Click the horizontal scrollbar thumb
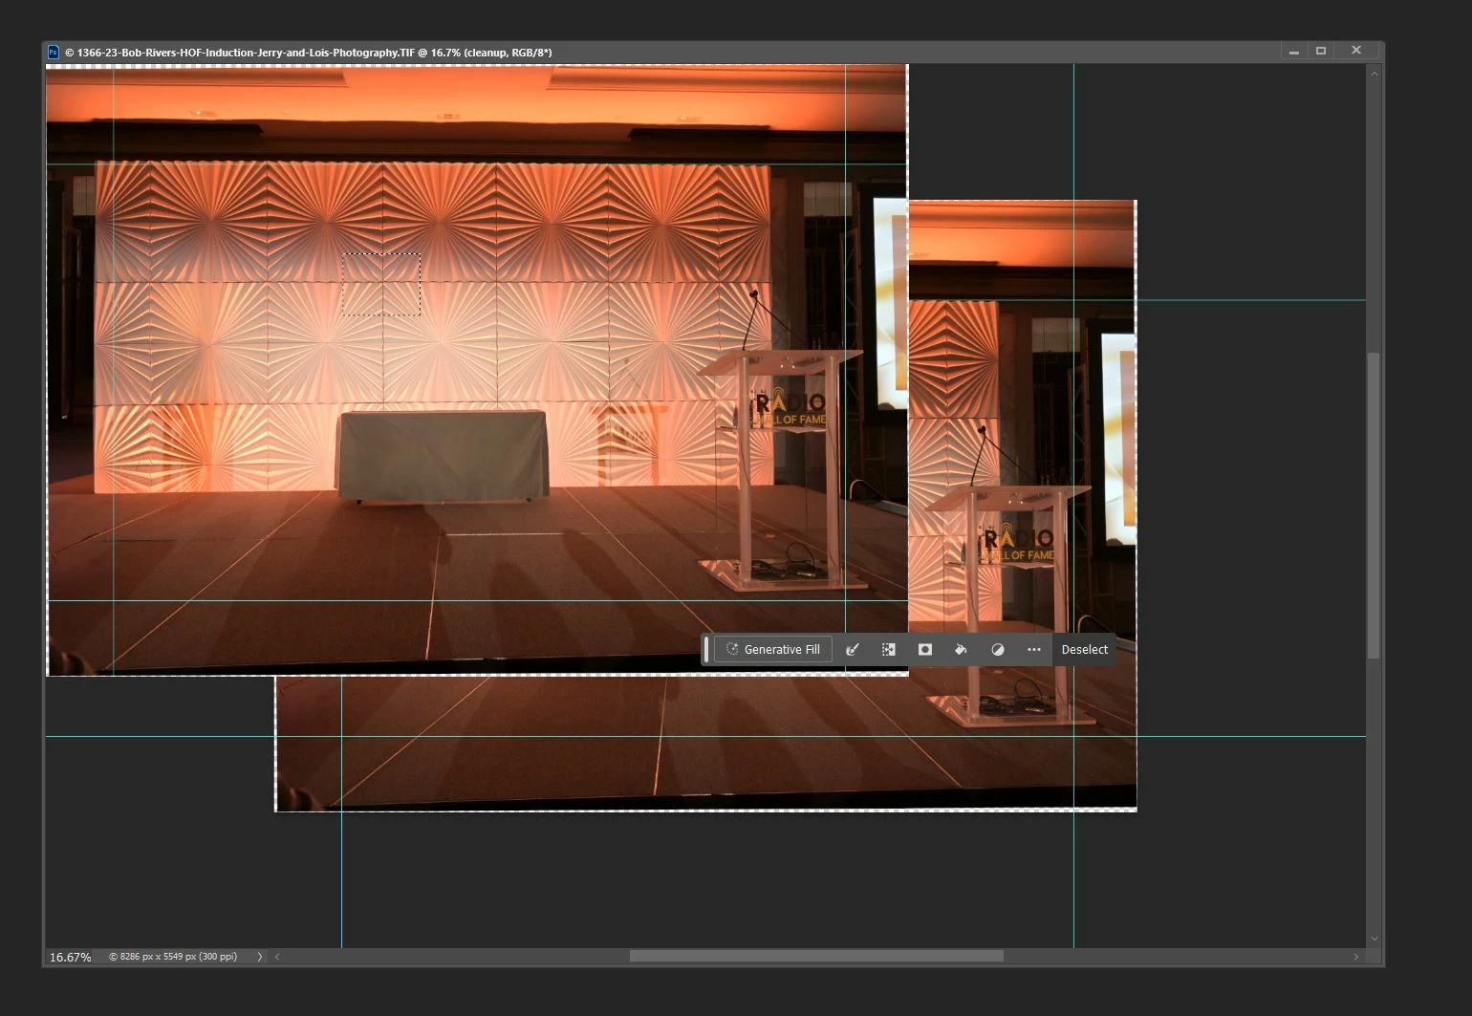The height and width of the screenshot is (1016, 1472). [x=816, y=957]
